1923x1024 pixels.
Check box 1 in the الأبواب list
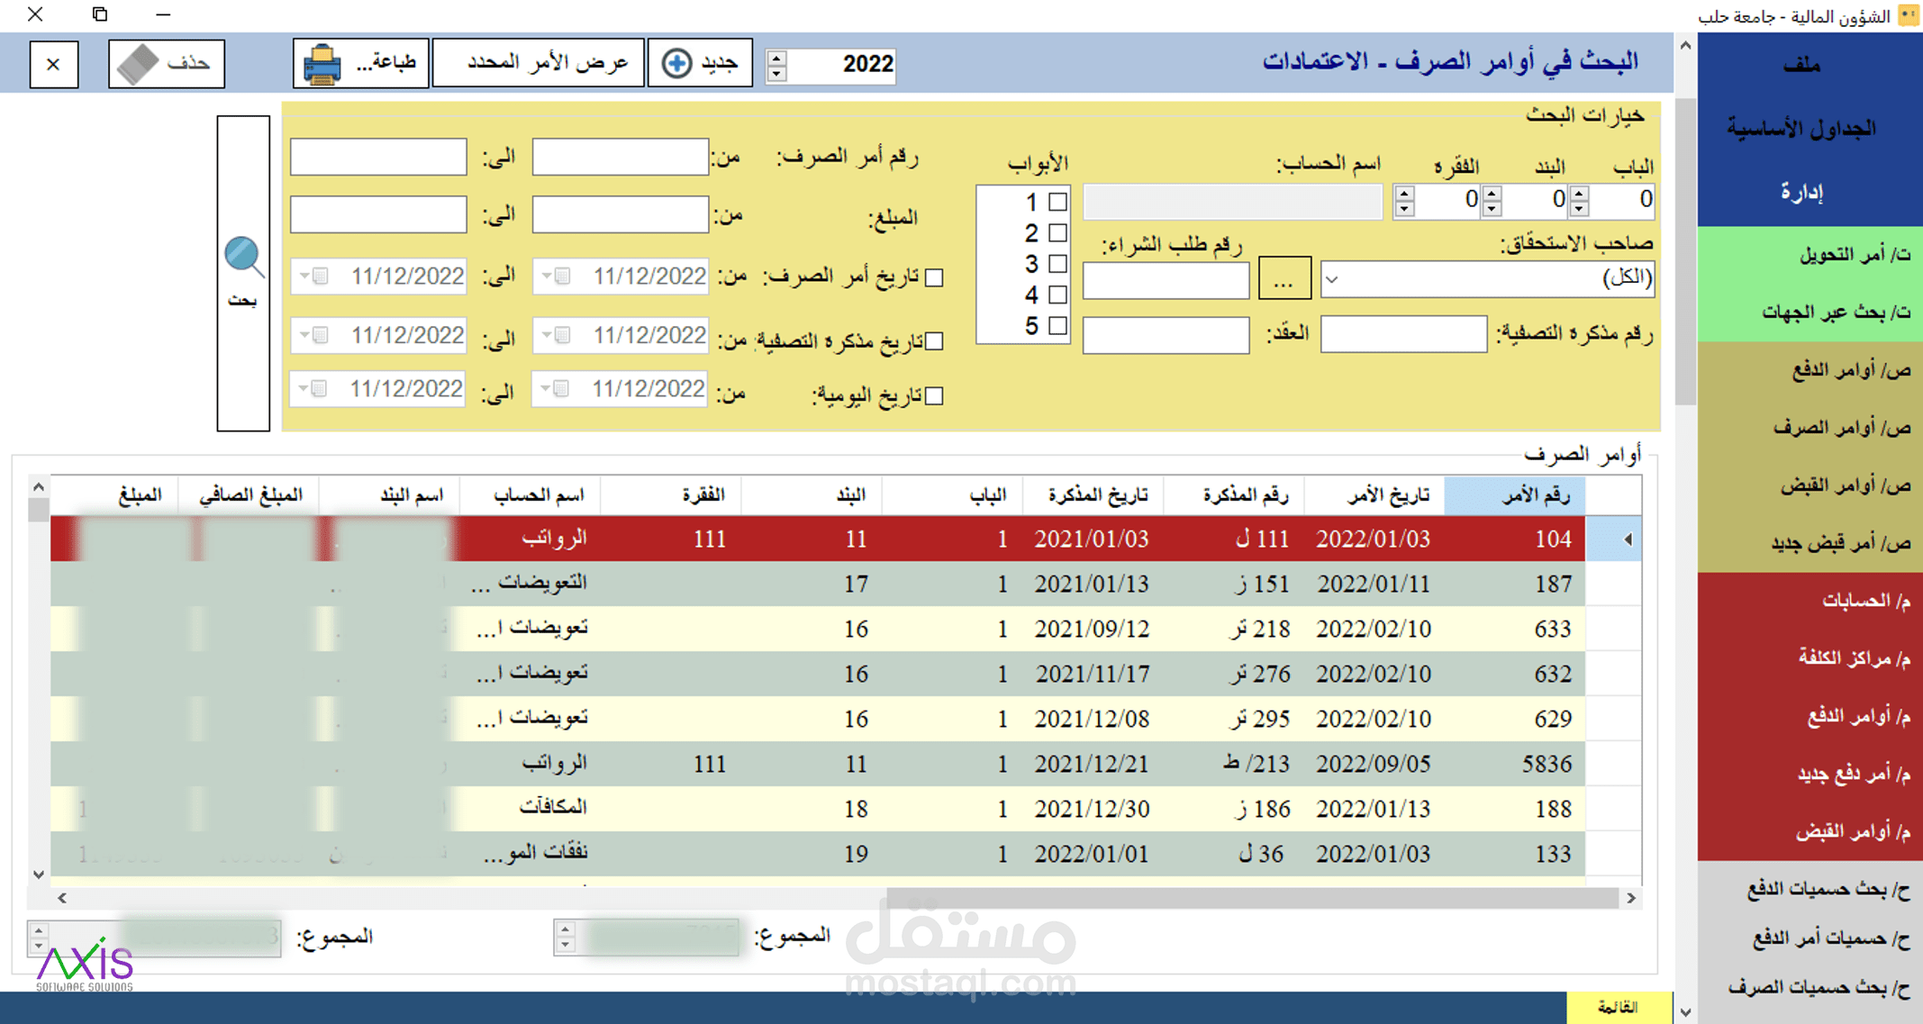pyautogui.click(x=1056, y=203)
